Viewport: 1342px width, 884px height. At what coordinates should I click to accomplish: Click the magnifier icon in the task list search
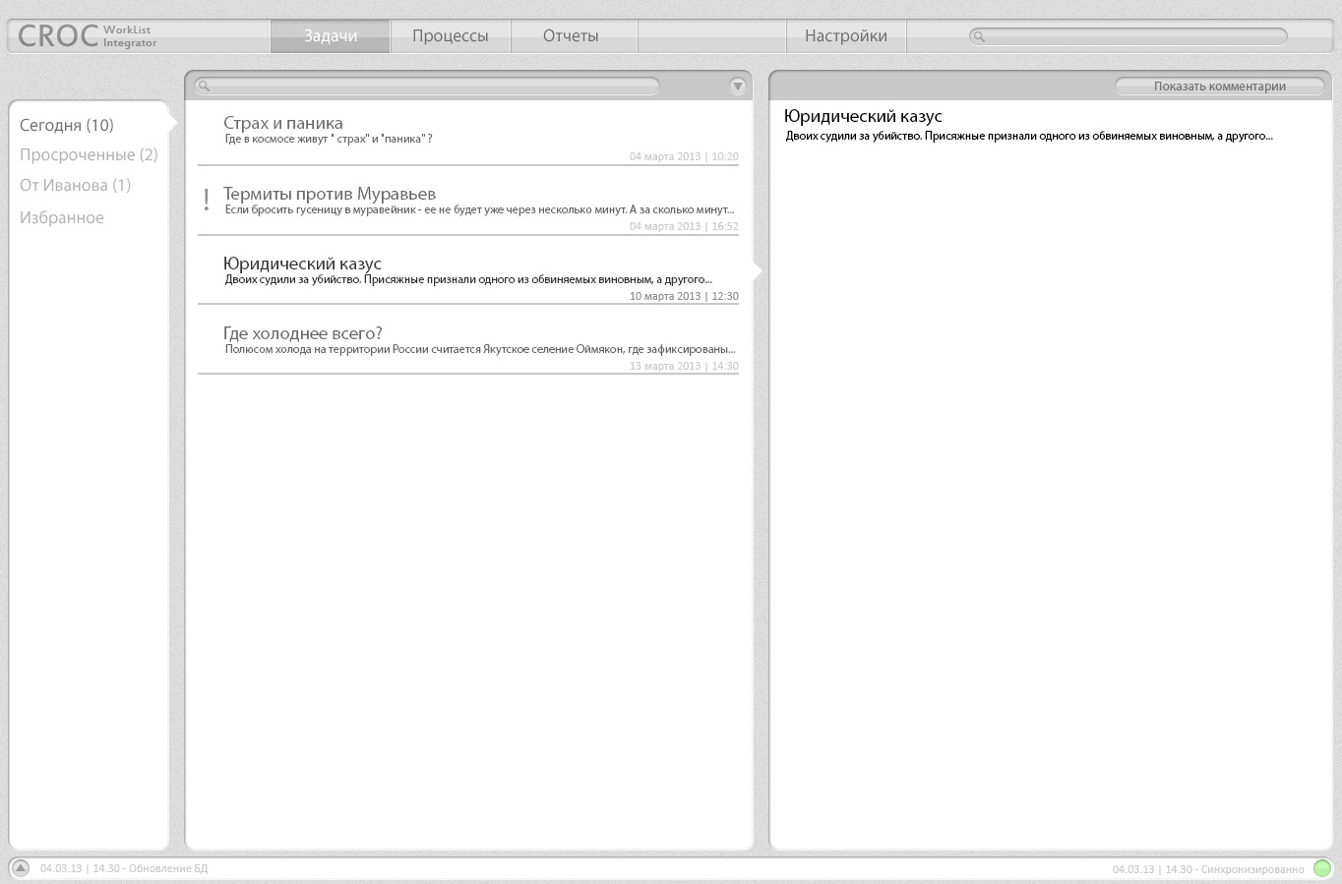[x=204, y=86]
